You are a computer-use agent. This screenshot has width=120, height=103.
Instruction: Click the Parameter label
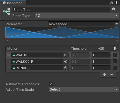(14, 24)
